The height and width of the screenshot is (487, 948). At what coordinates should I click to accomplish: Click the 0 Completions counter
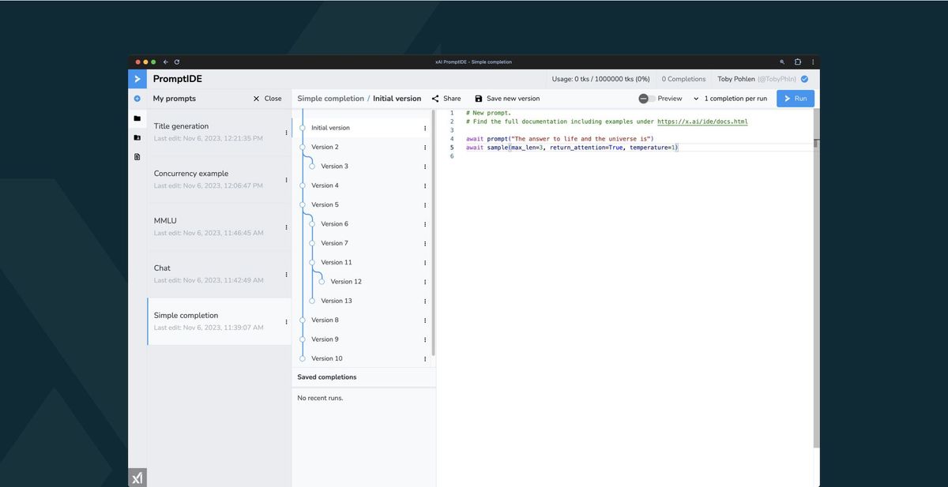click(x=683, y=79)
